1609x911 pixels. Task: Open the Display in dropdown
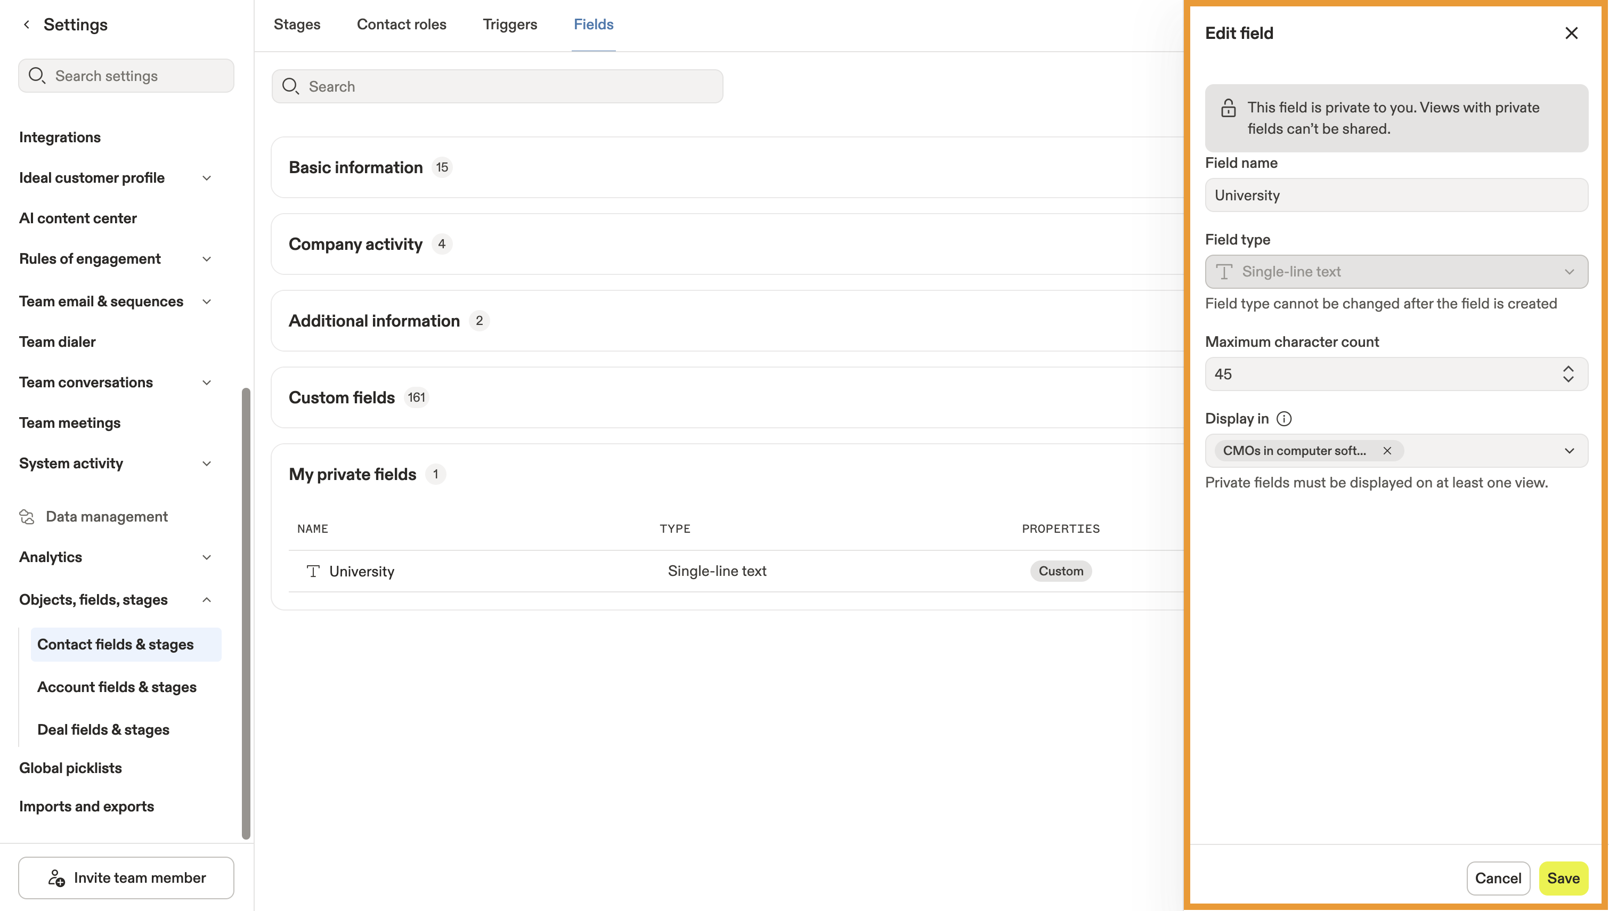click(x=1569, y=451)
